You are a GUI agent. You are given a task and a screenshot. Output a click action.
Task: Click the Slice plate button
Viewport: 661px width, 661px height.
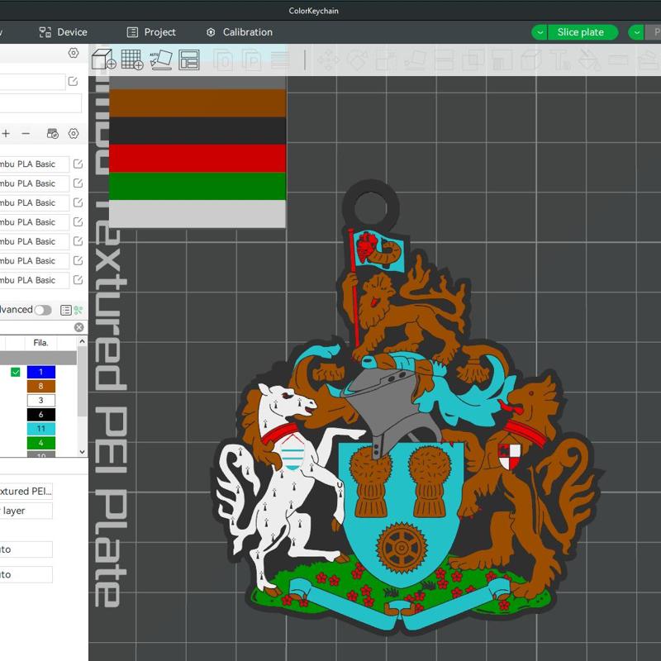pos(581,32)
